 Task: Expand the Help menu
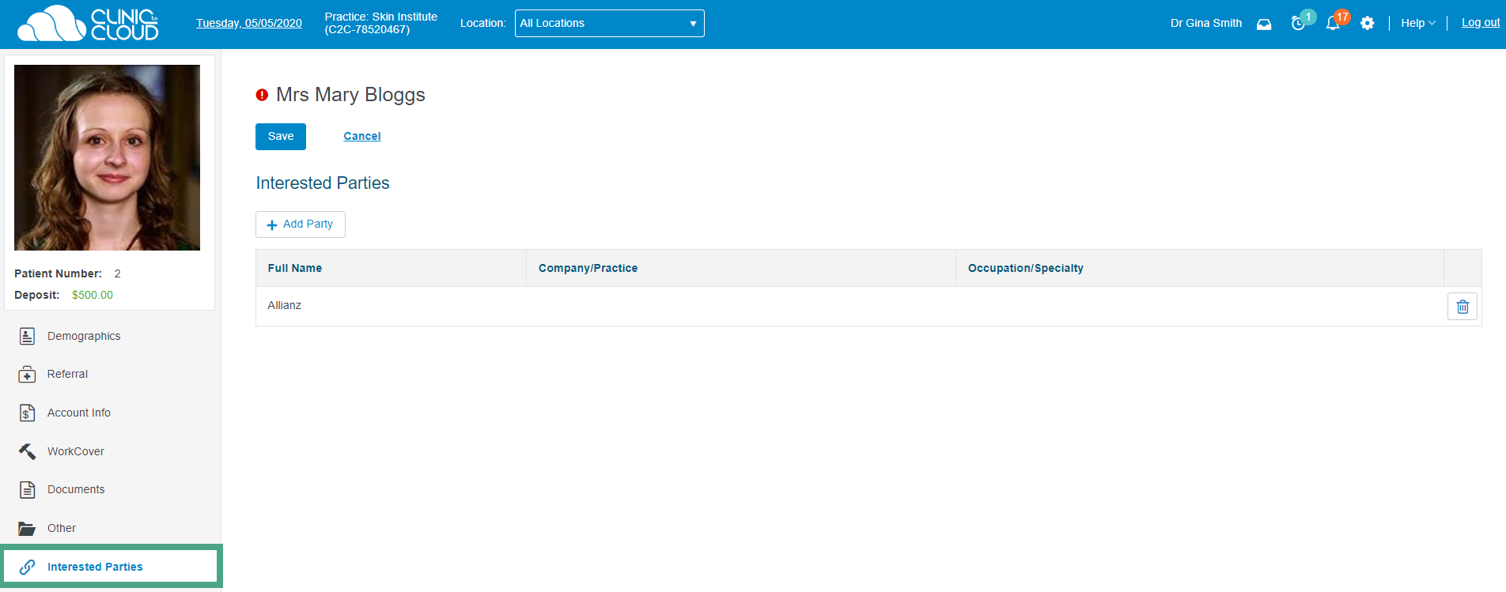click(1417, 24)
